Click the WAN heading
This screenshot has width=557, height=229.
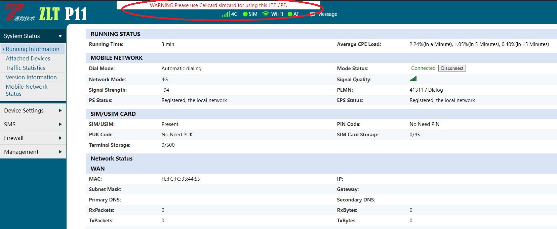click(97, 169)
